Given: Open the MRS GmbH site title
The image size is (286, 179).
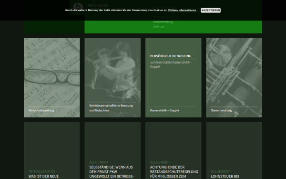Looking at the screenshot, I should [98, 5].
